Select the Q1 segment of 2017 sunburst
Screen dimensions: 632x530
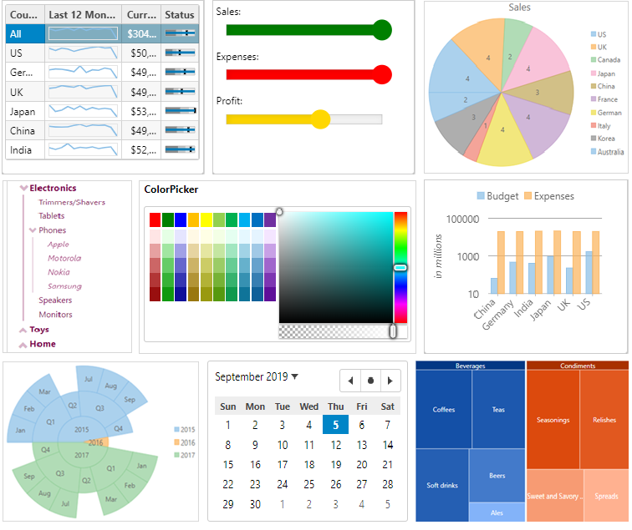(110, 468)
